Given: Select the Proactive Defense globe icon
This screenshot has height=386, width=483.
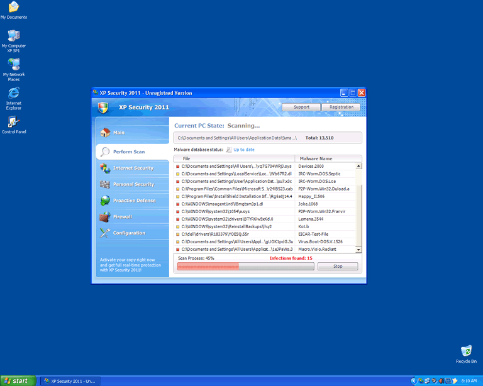Looking at the screenshot, I should point(105,201).
